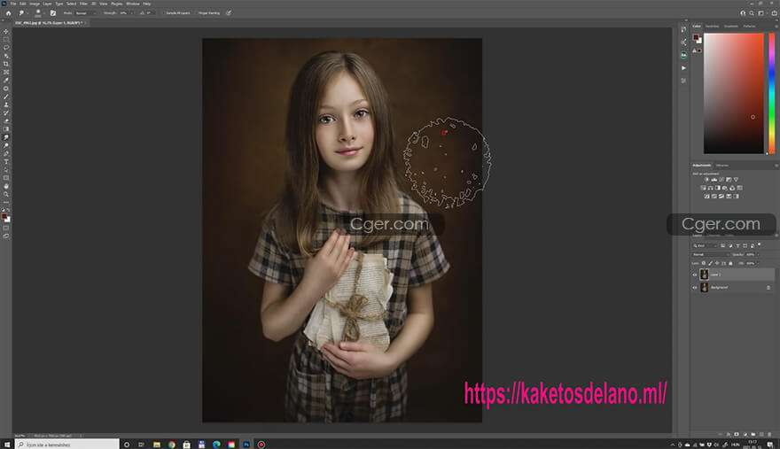The image size is (780, 449).
Task: Open the Windows Start menu
Action: click(7, 445)
